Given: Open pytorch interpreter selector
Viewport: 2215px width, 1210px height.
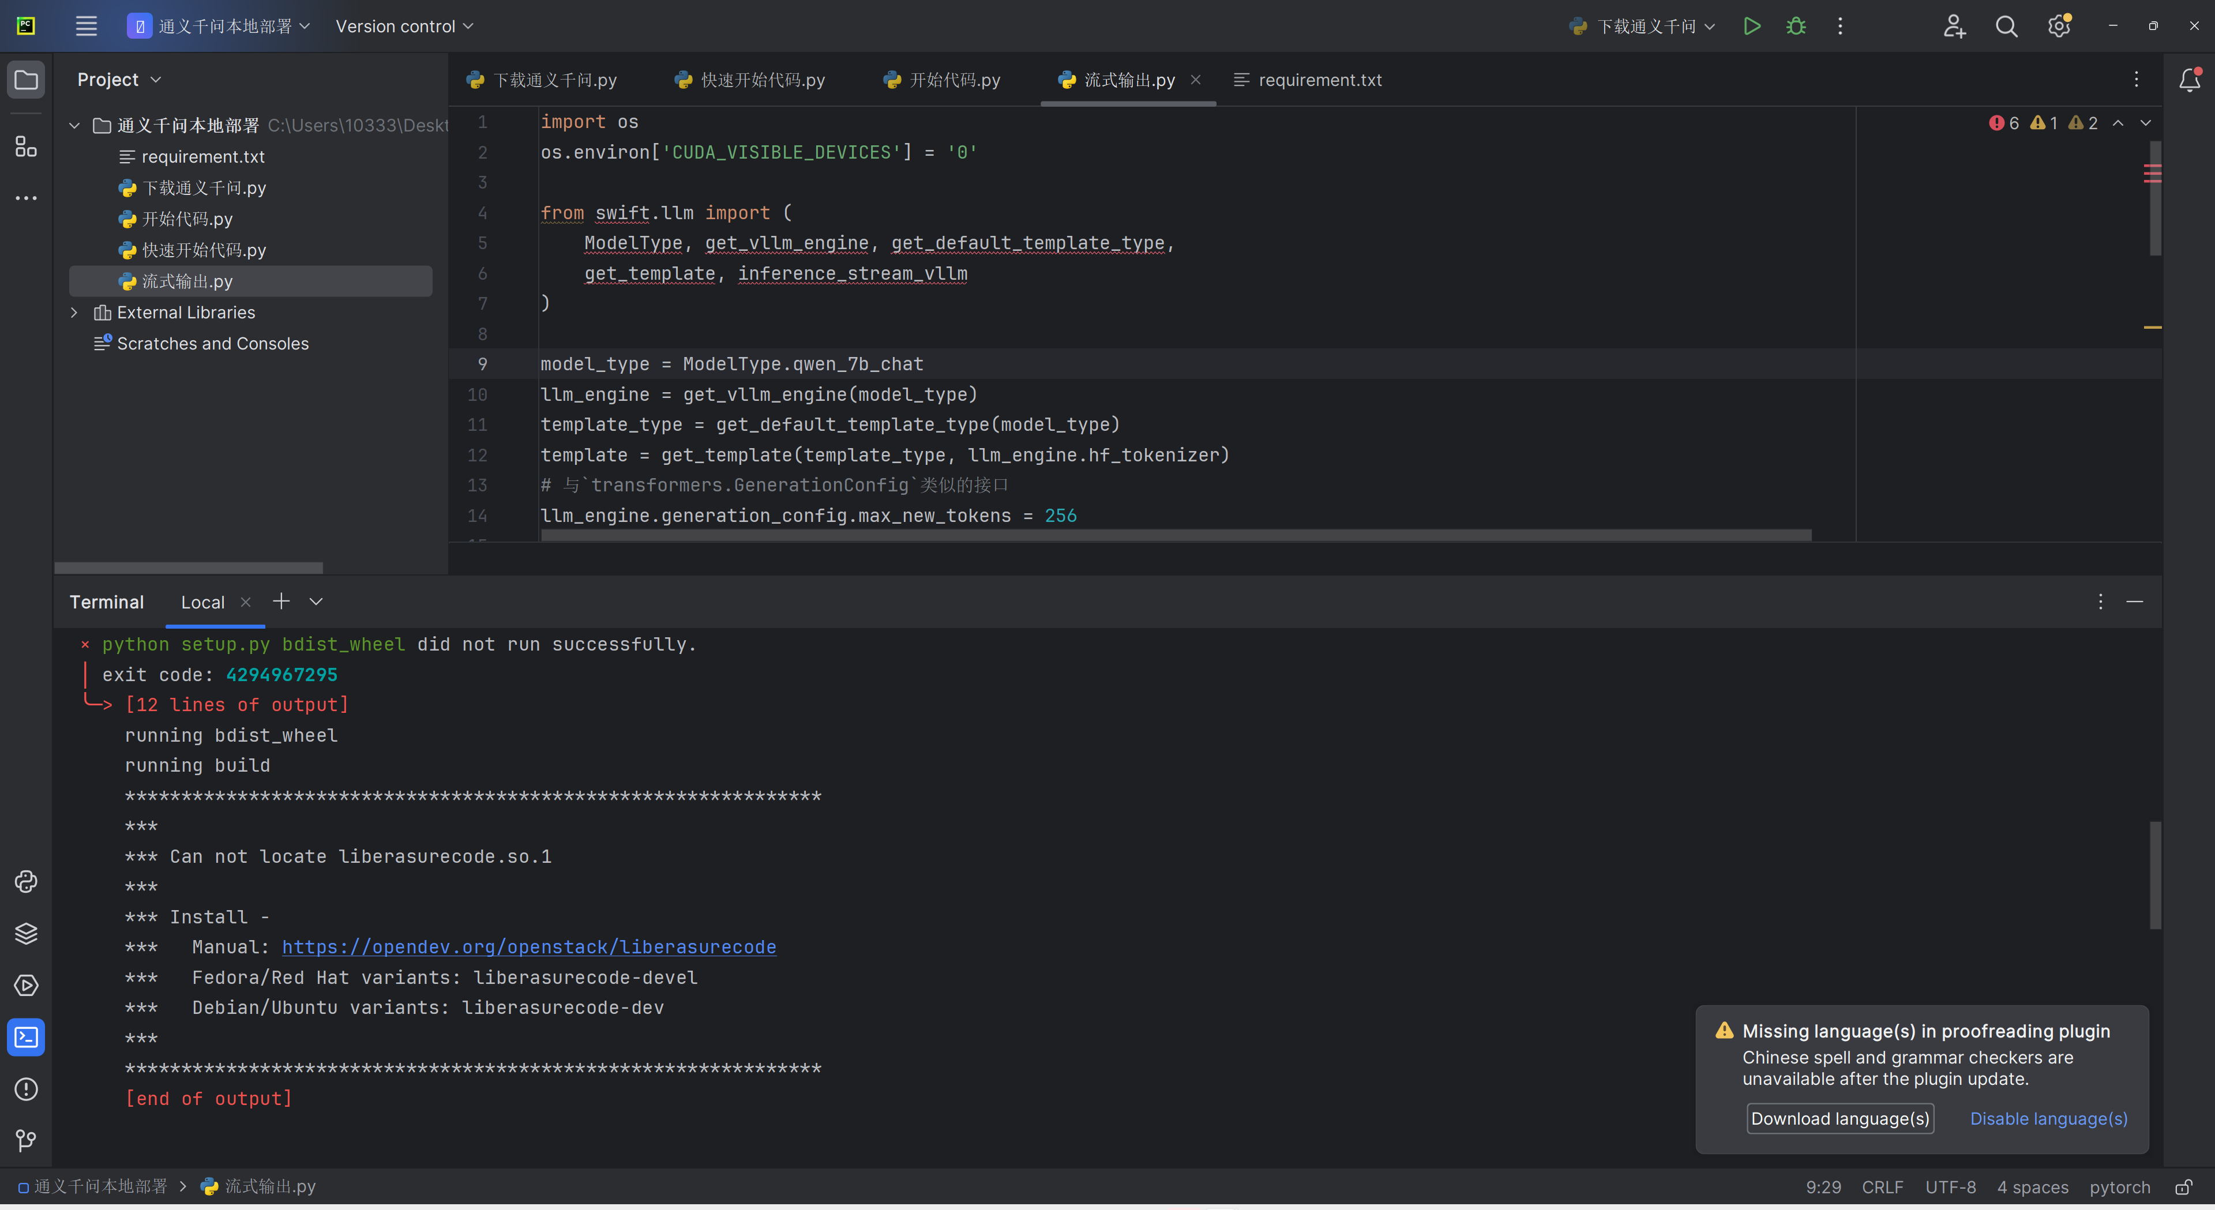Looking at the screenshot, I should pyautogui.click(x=2120, y=1187).
